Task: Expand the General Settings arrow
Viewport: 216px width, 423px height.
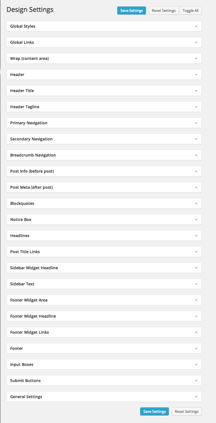Action: click(196, 397)
